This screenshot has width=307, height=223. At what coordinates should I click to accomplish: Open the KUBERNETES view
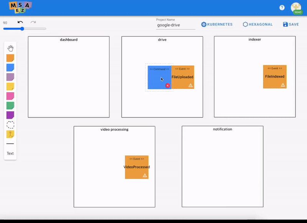tap(217, 24)
